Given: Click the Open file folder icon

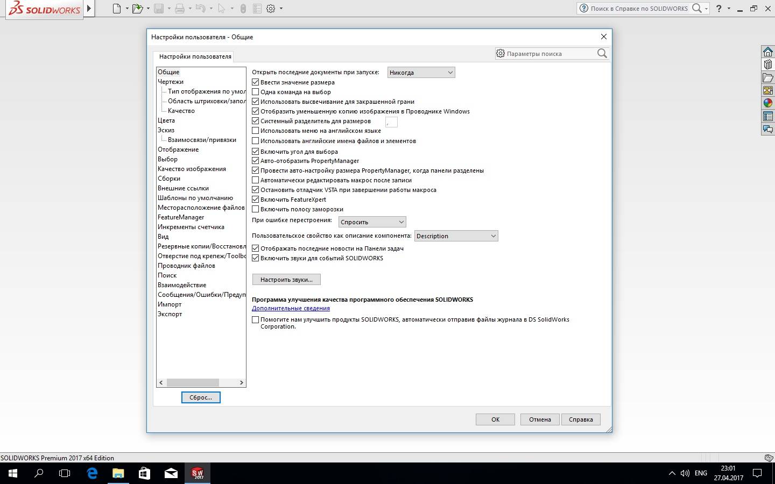Looking at the screenshot, I should pyautogui.click(x=138, y=9).
